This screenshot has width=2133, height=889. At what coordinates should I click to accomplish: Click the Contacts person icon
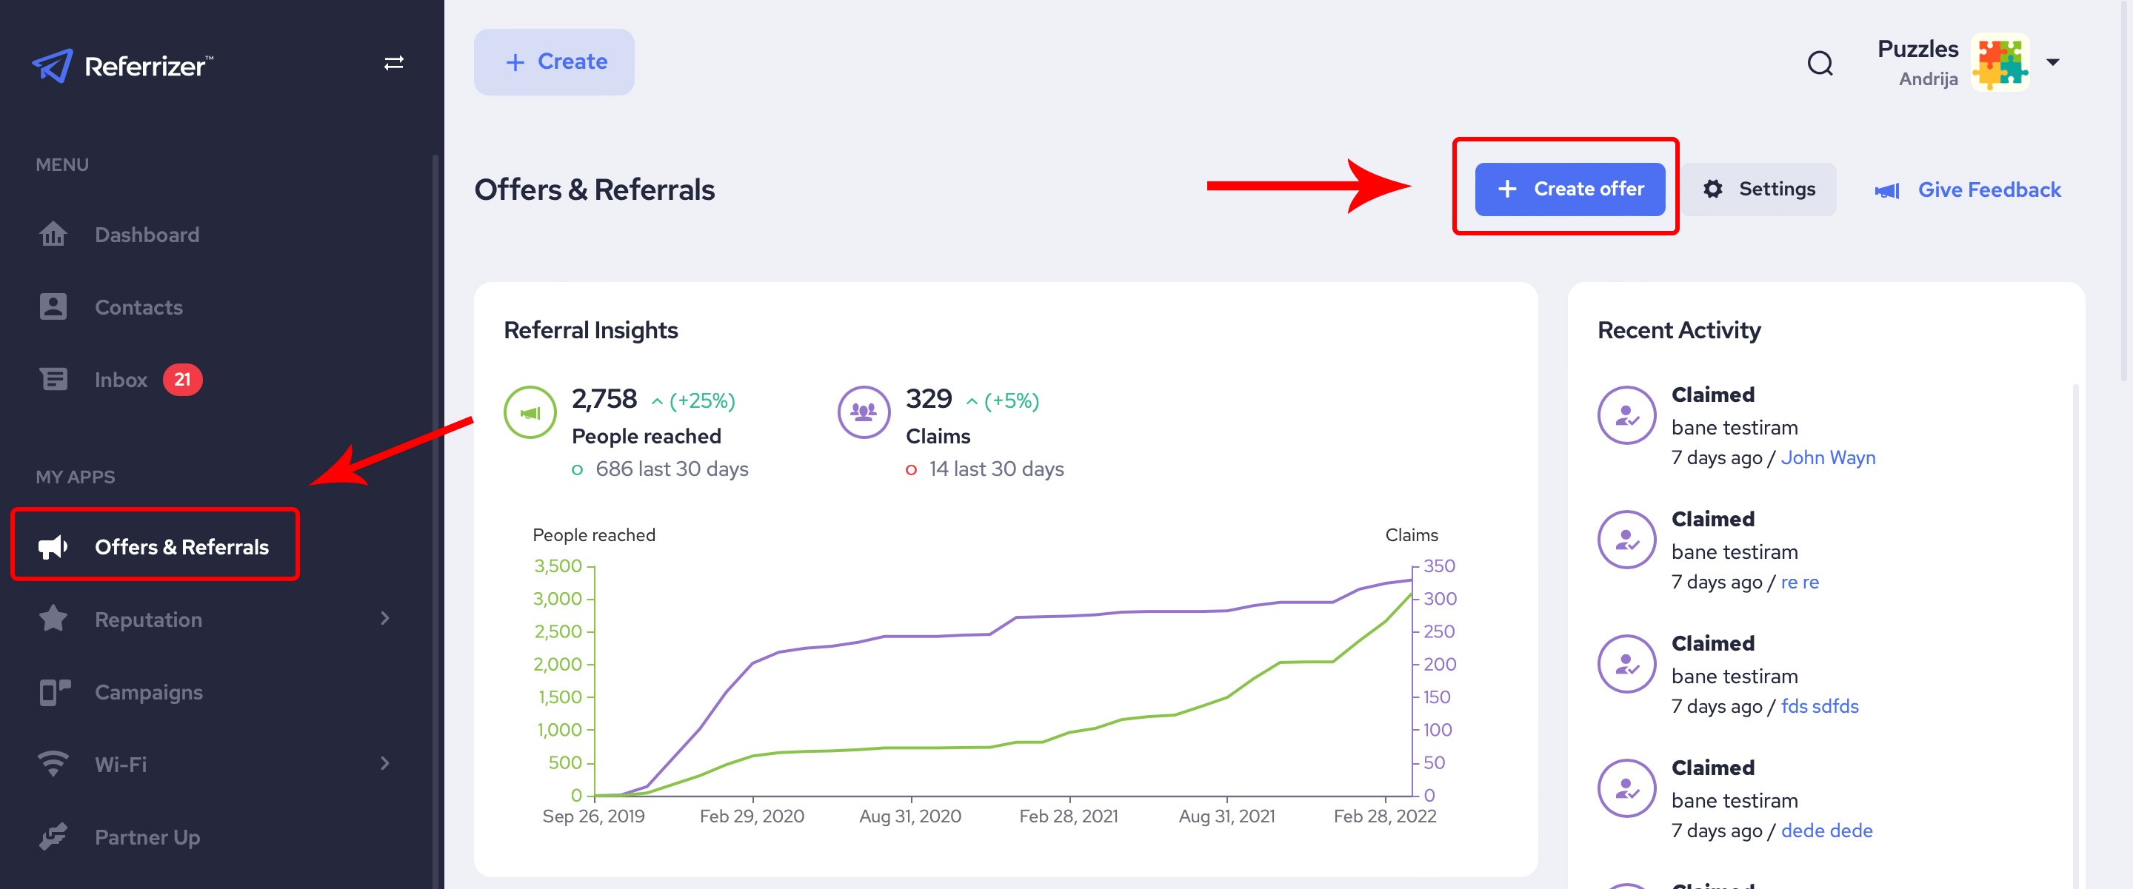point(53,306)
